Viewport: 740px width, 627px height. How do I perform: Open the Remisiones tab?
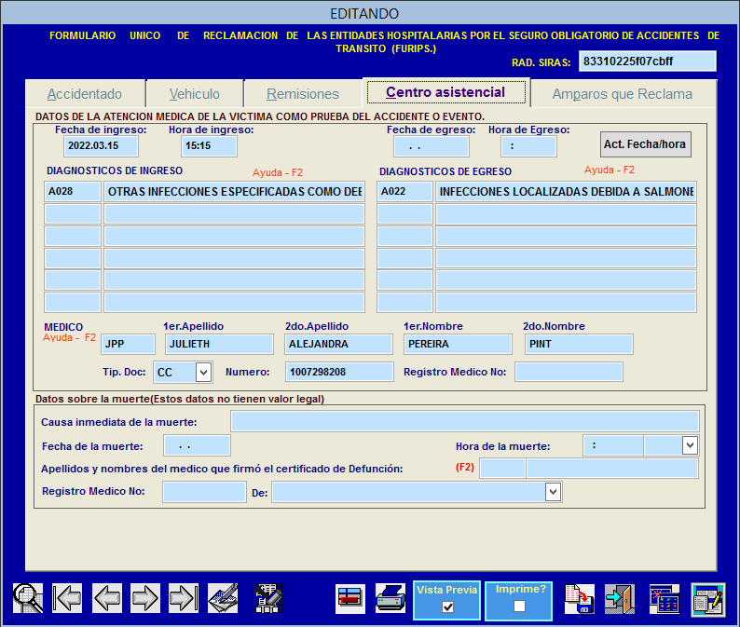(303, 94)
